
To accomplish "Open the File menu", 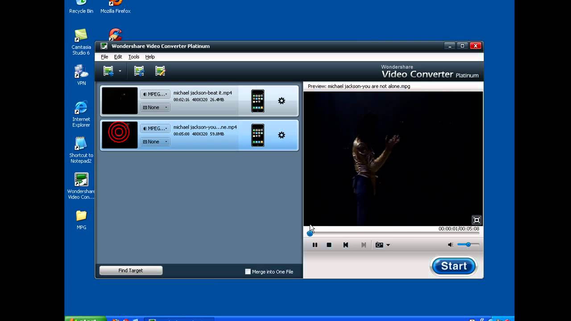I will pos(104,57).
